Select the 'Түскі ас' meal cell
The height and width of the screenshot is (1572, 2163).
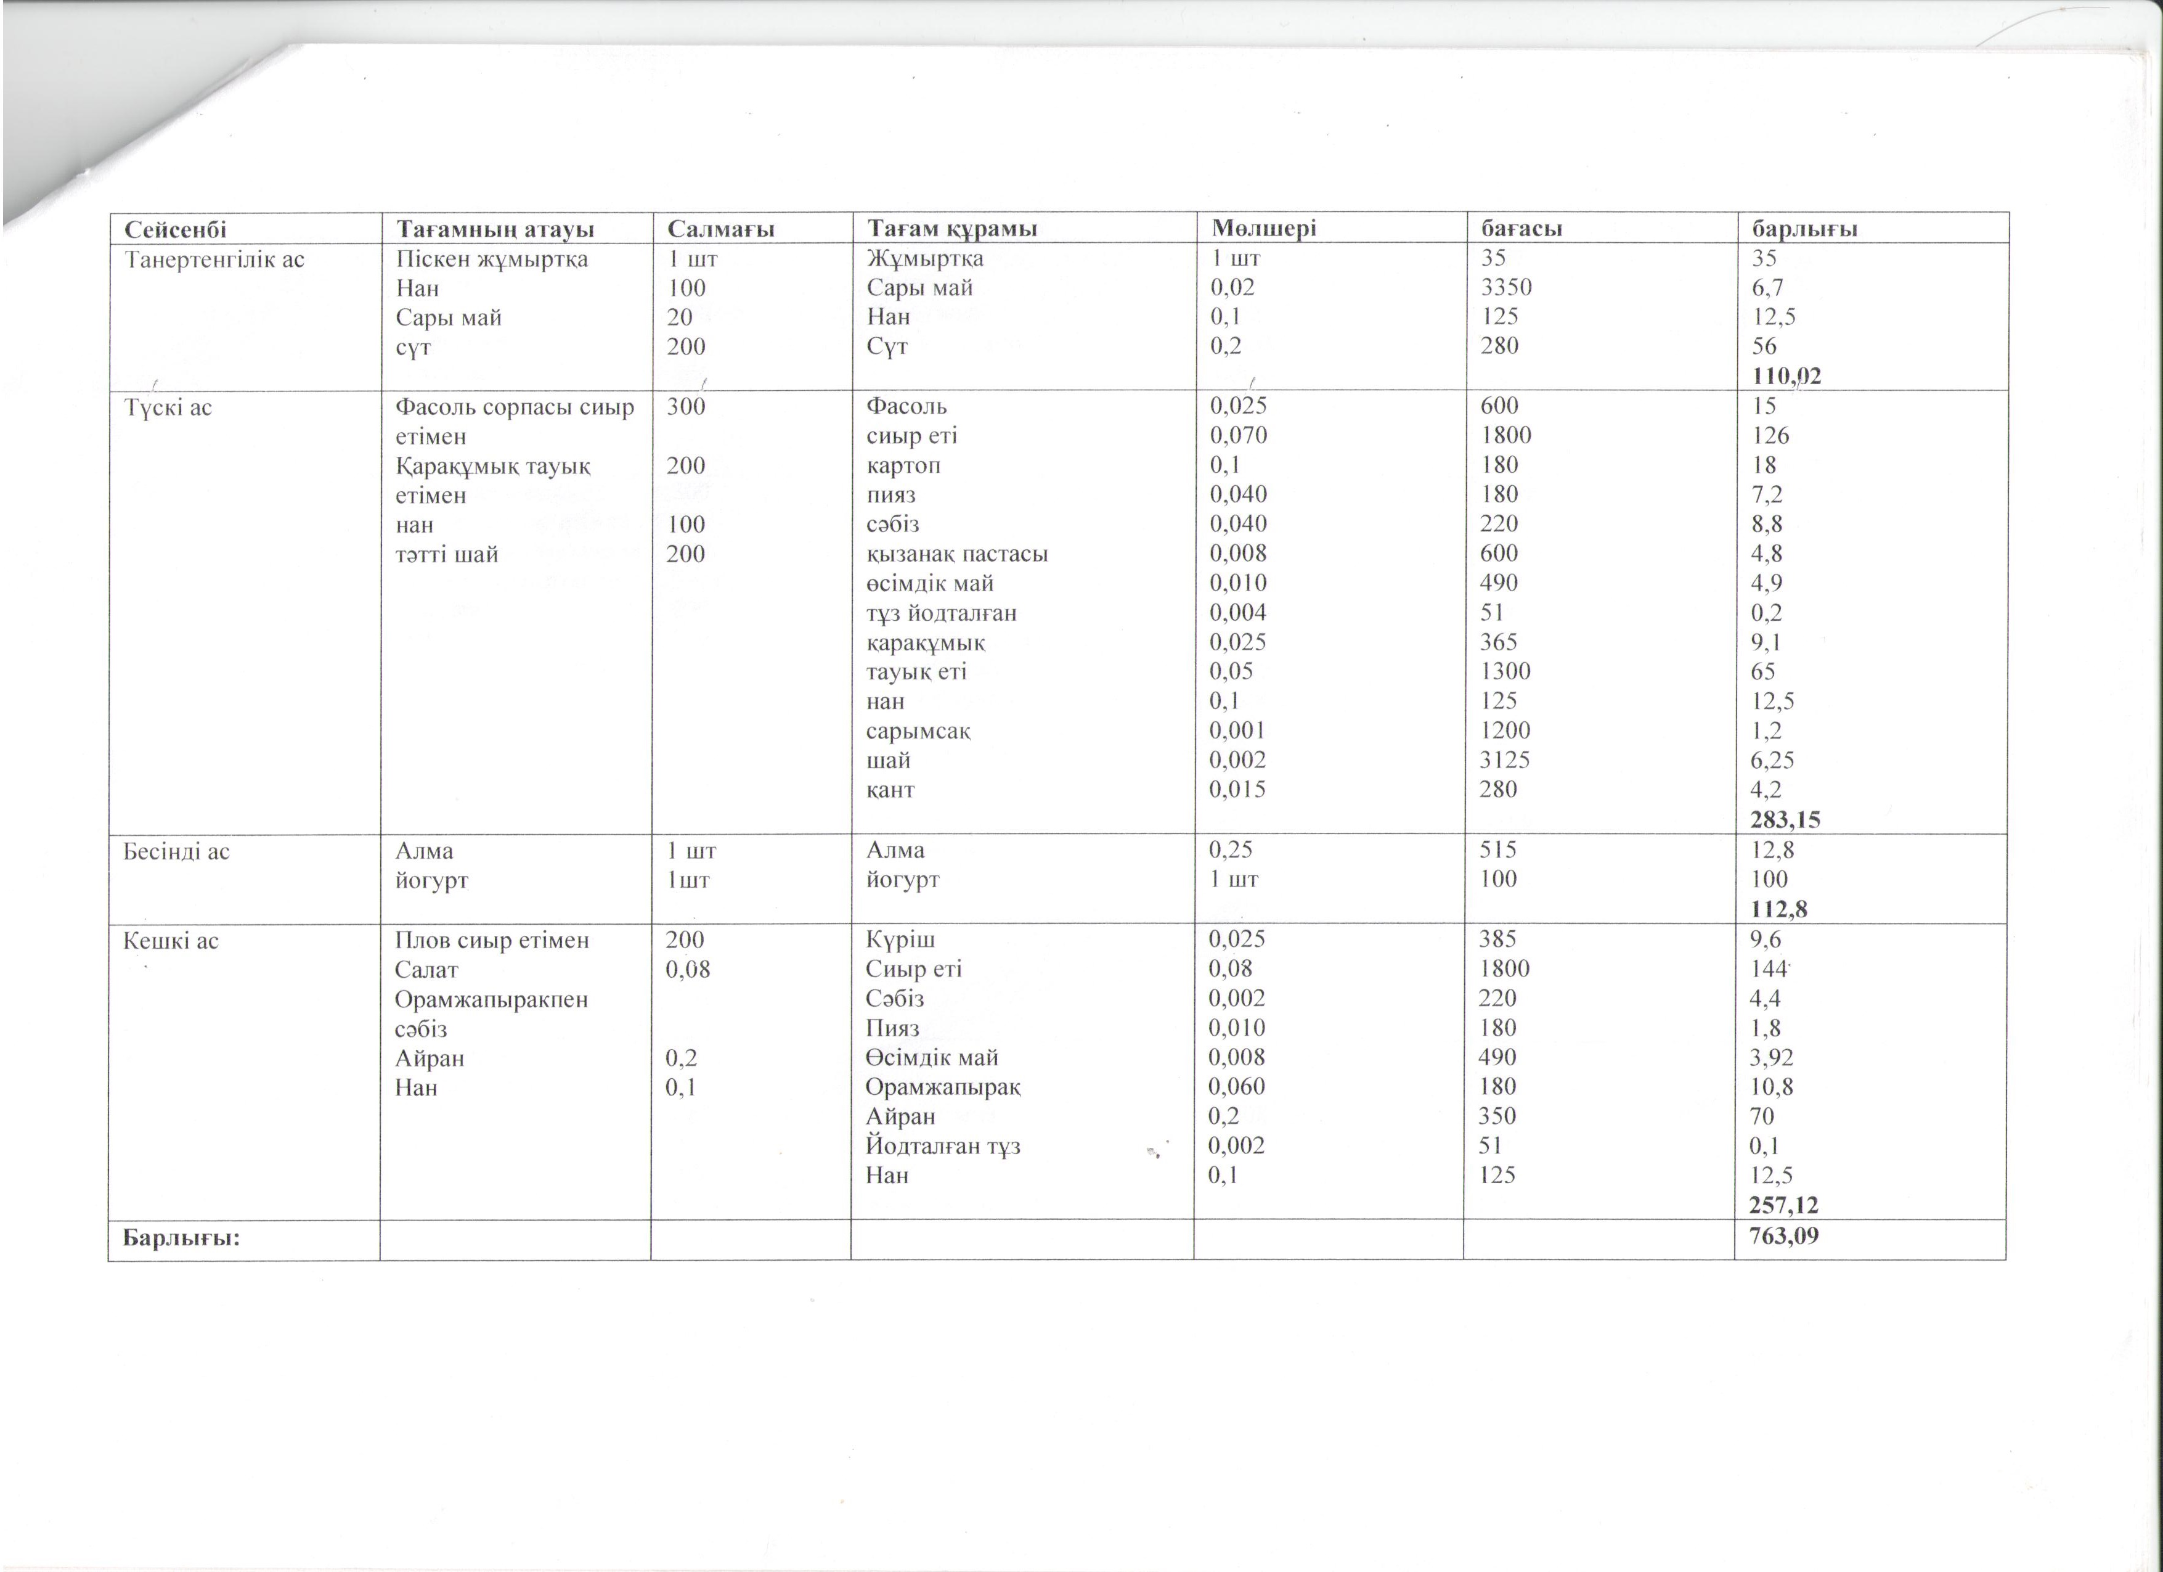point(168,408)
